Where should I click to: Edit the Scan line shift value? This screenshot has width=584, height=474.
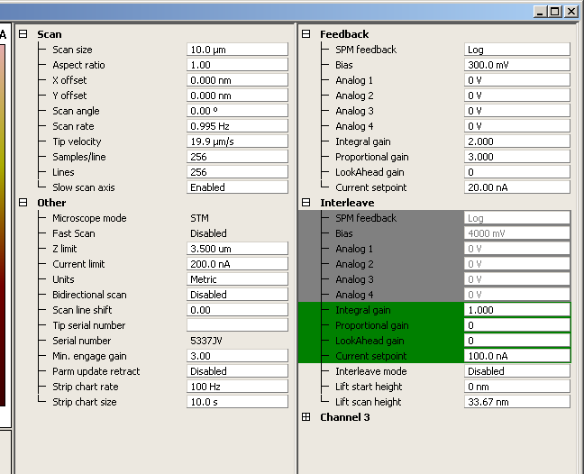coord(237,309)
